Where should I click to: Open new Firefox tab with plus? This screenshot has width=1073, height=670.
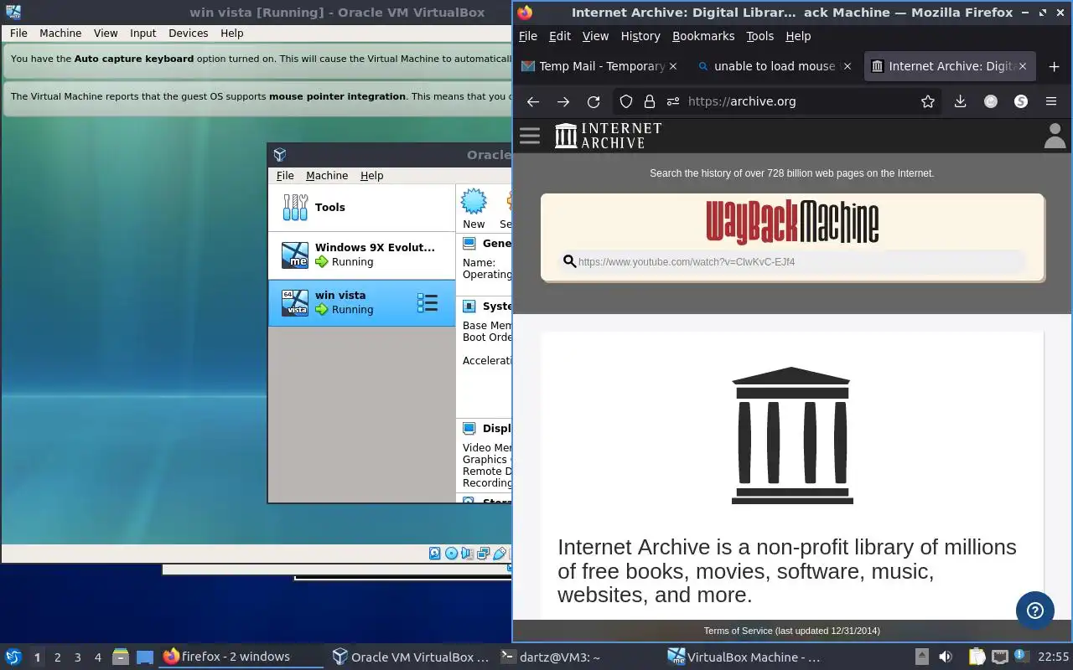point(1055,66)
